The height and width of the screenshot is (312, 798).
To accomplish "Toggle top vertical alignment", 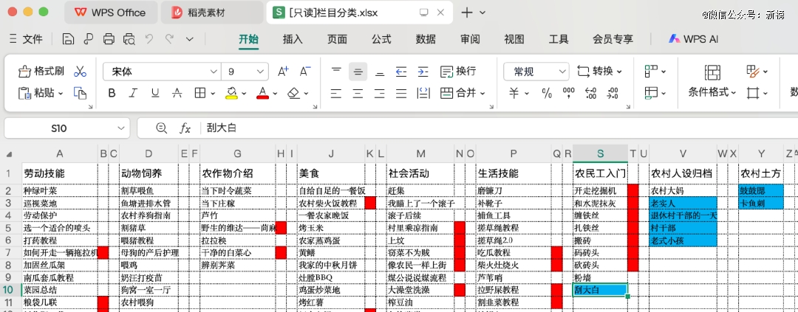I will [x=336, y=72].
